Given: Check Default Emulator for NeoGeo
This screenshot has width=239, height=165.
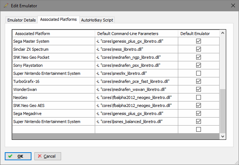Looking at the screenshot, I should click(198, 97).
